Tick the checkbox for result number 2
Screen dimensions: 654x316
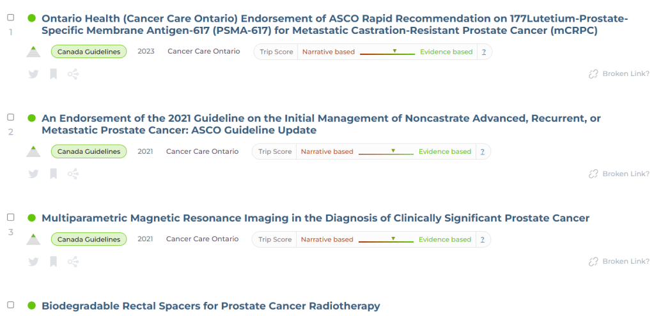10,117
